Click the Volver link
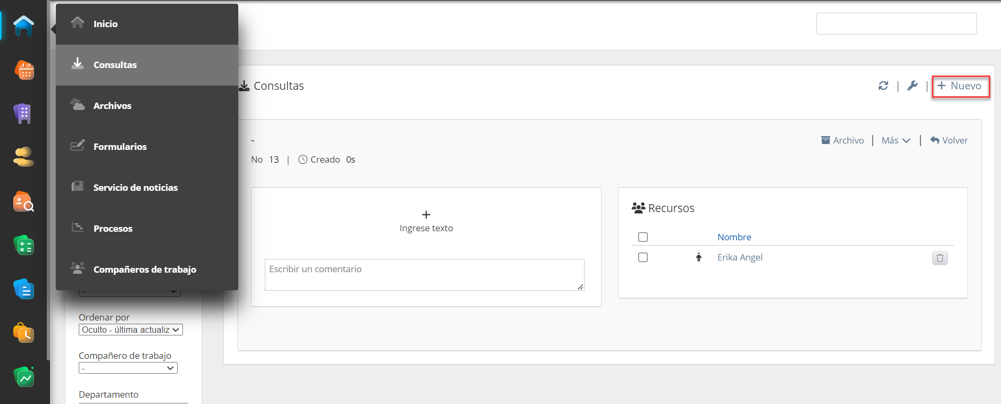Screen dimensions: 1001x404 click(949, 140)
